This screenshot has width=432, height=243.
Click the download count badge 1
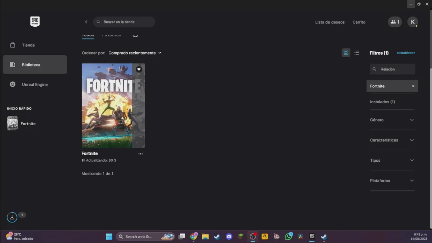22,215
